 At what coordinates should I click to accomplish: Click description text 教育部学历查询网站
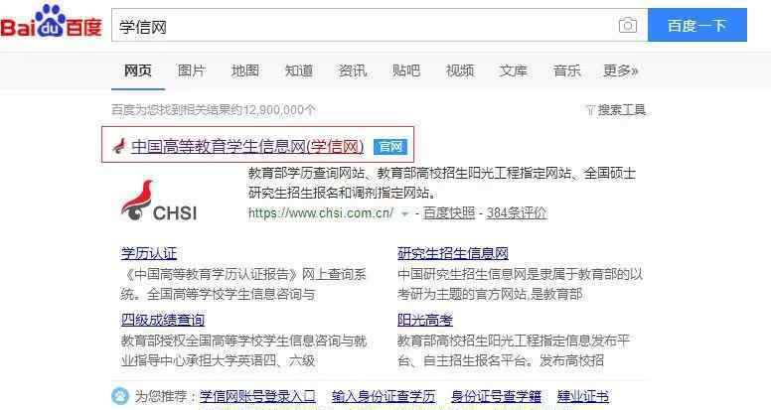click(x=306, y=174)
